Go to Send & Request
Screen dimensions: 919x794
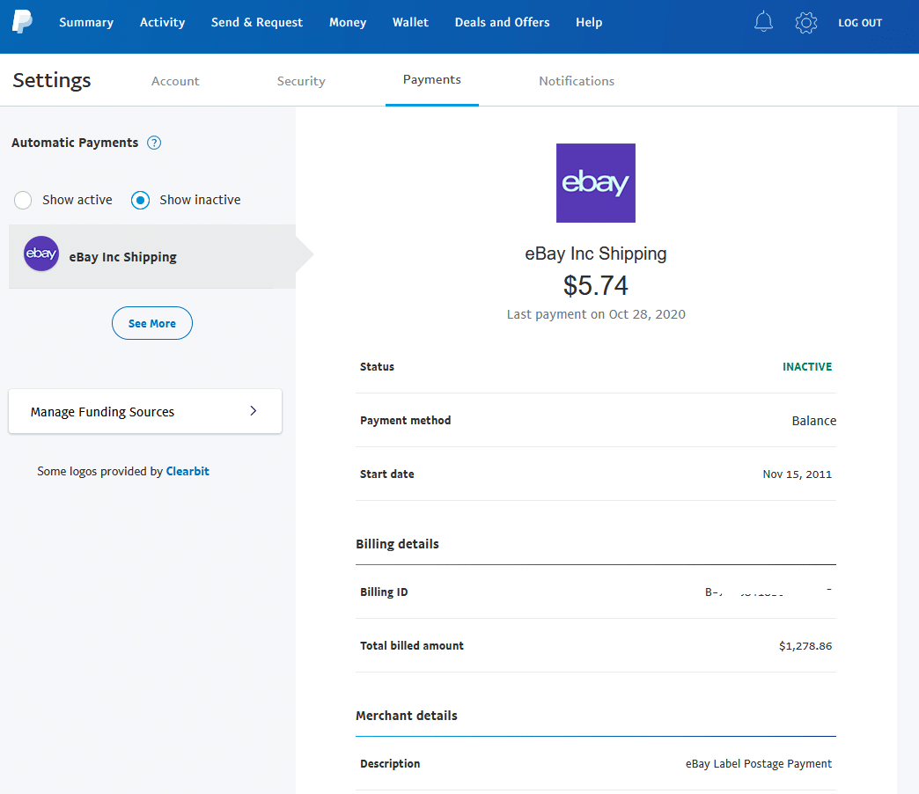click(x=257, y=22)
